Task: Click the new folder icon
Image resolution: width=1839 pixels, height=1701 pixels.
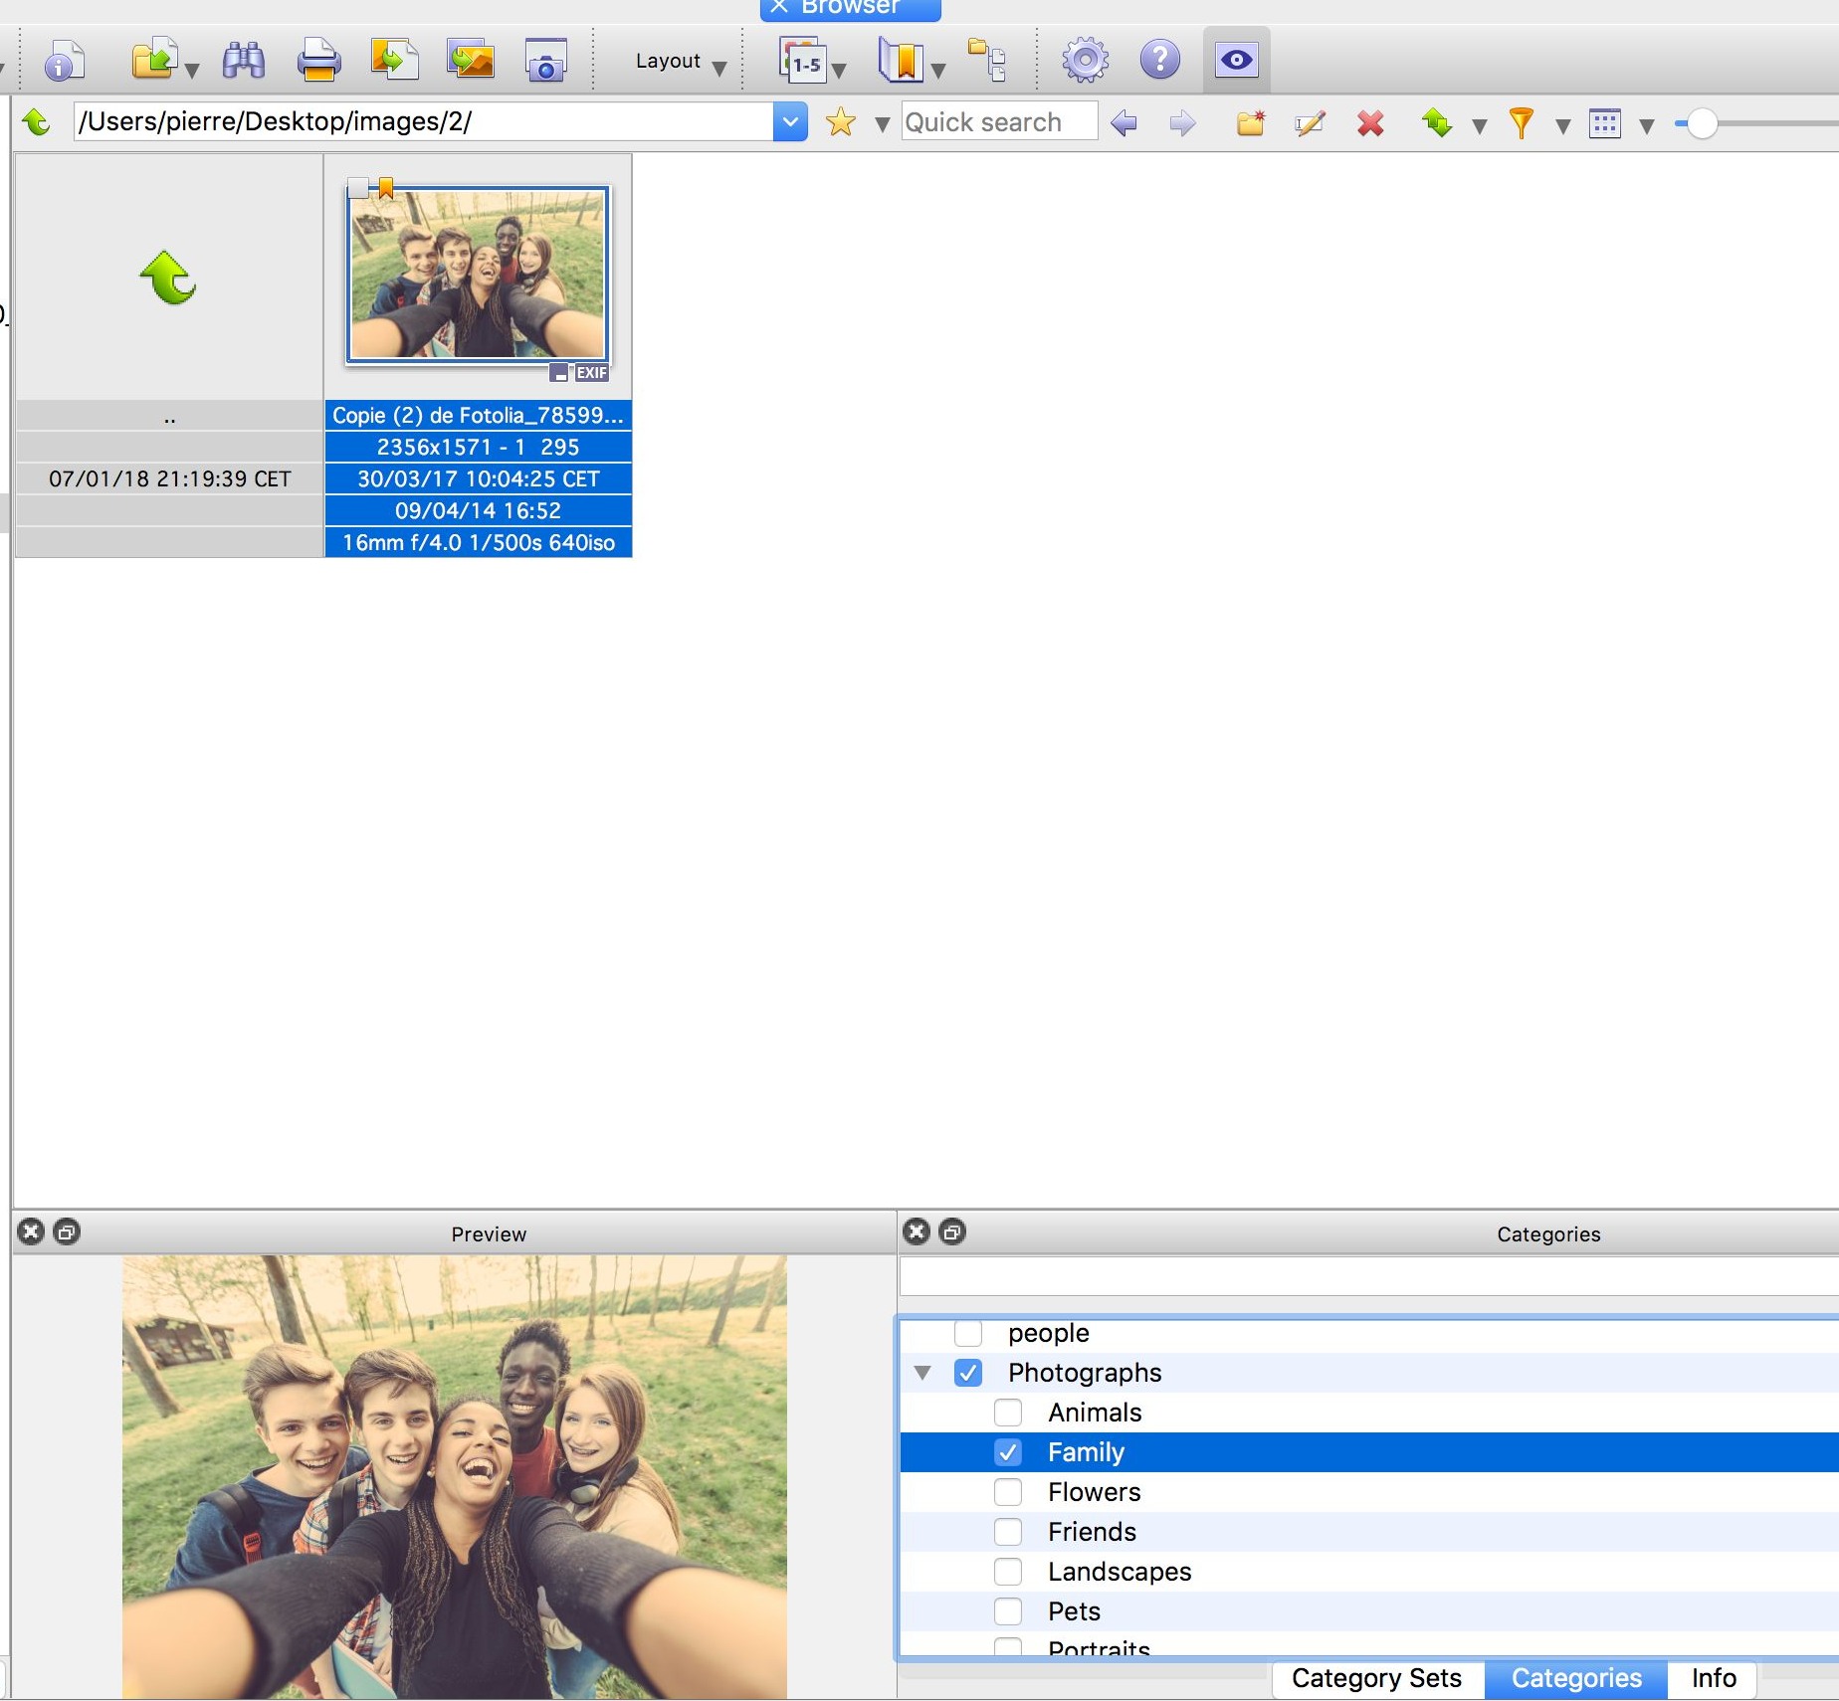Action: 1250,123
